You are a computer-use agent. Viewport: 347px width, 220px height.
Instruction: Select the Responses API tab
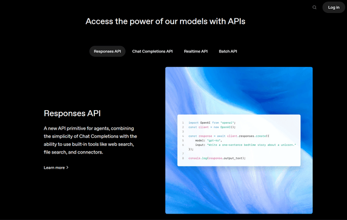107,51
